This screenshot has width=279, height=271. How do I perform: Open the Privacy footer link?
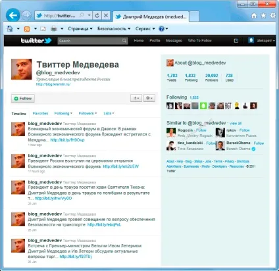tap(230, 161)
